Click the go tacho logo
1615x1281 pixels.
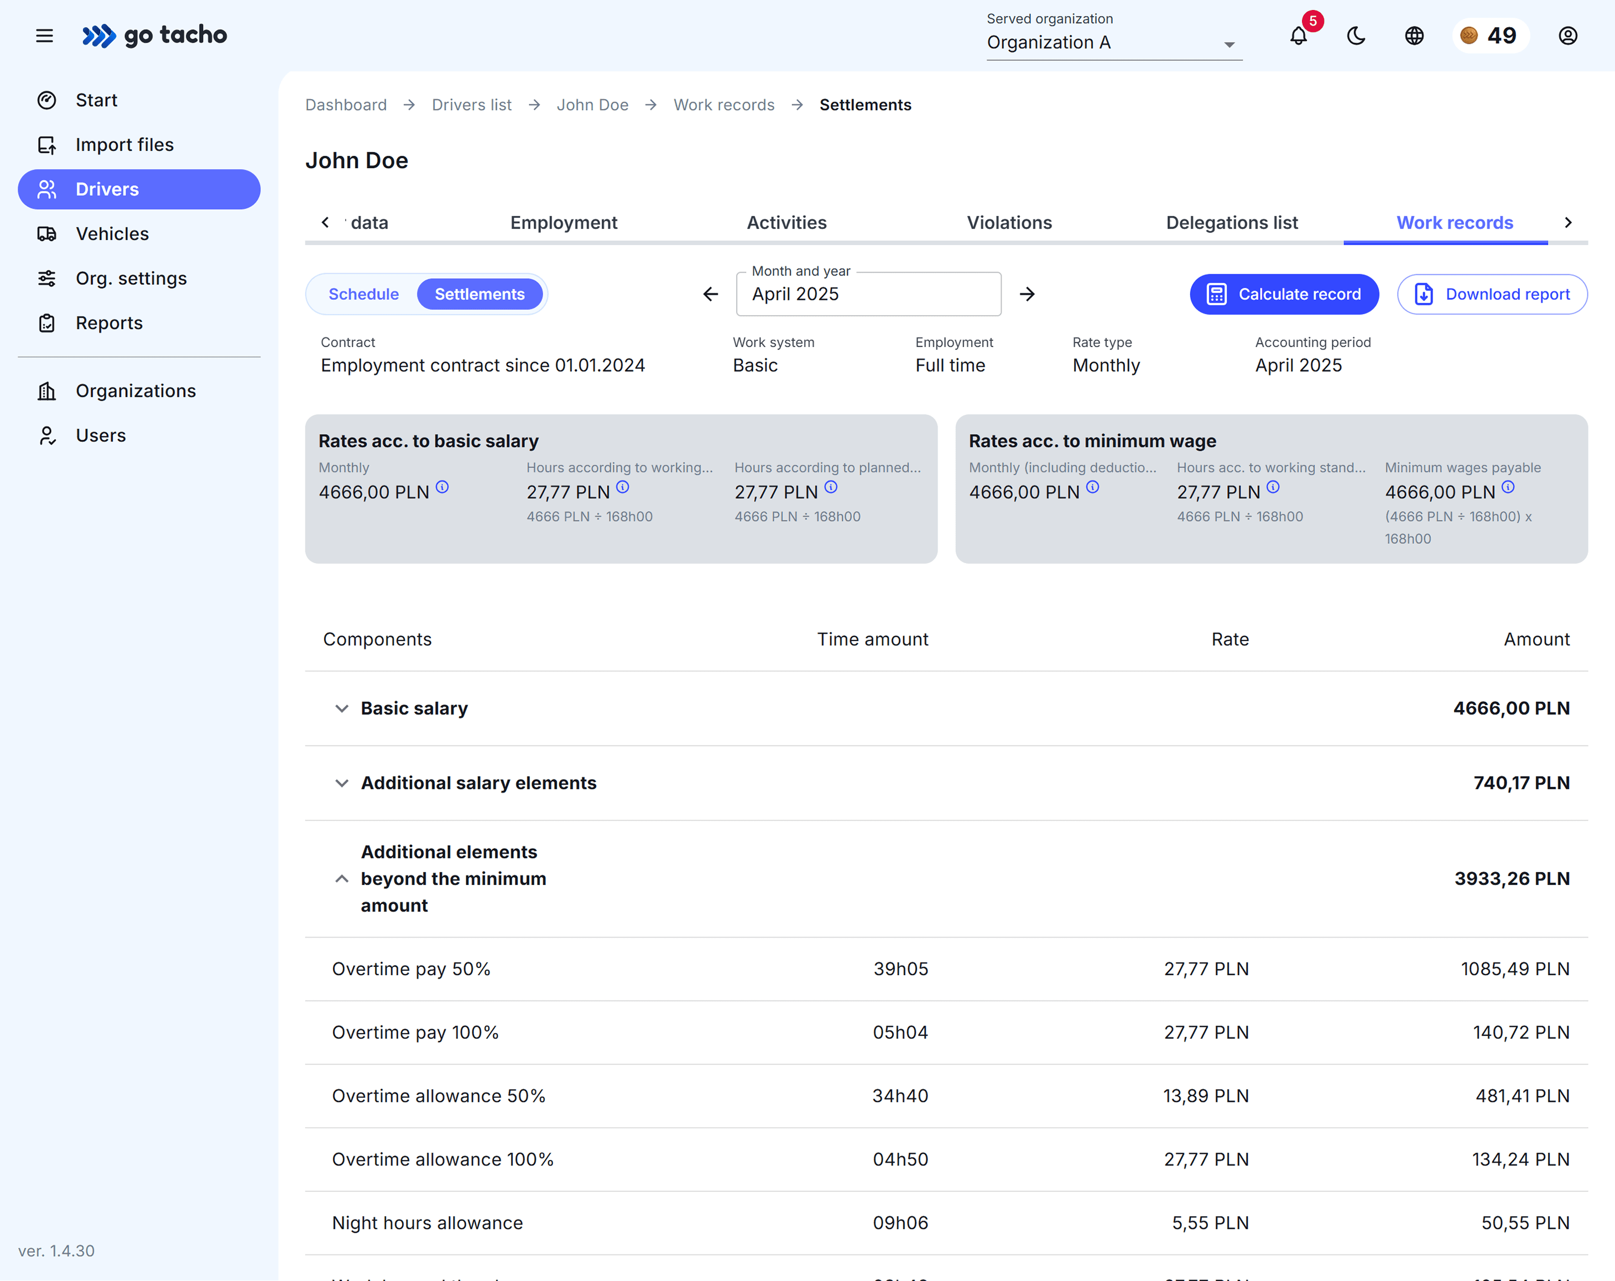154,35
